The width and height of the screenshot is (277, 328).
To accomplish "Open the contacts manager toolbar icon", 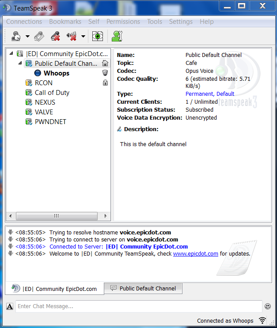I will [117, 36].
